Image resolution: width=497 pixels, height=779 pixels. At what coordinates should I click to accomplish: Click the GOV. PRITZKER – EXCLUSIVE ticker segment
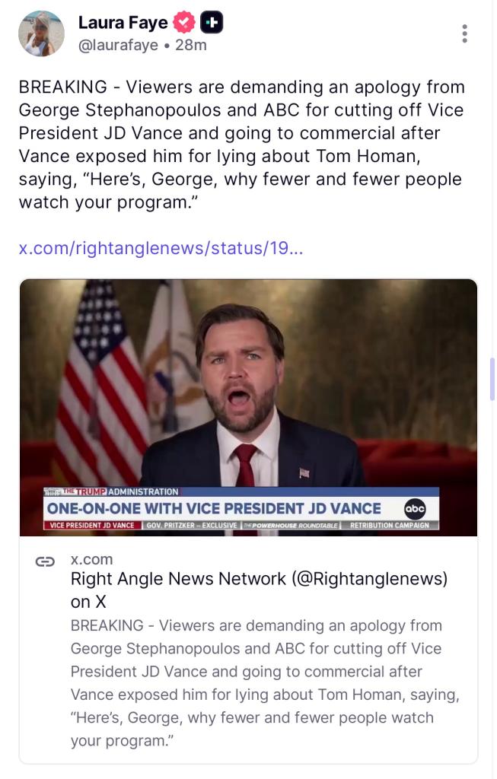[x=190, y=526]
